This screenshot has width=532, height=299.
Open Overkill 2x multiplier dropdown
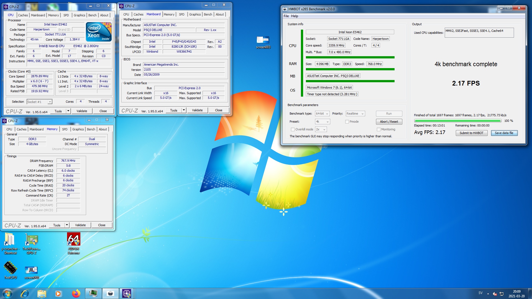click(321, 129)
